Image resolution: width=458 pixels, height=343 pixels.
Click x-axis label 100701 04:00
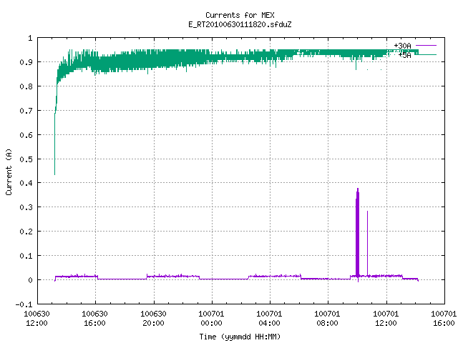click(x=269, y=319)
